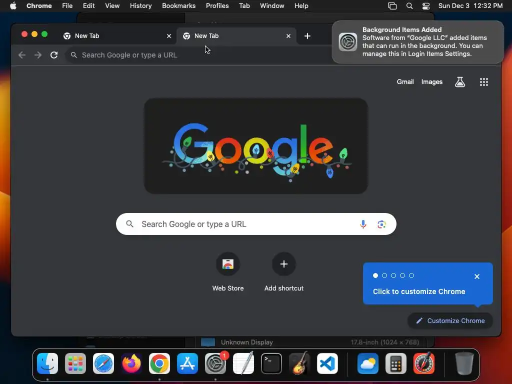Open Visual Studio Code from the Dock

pos(327,363)
